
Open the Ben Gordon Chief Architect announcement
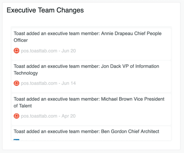click(86, 132)
